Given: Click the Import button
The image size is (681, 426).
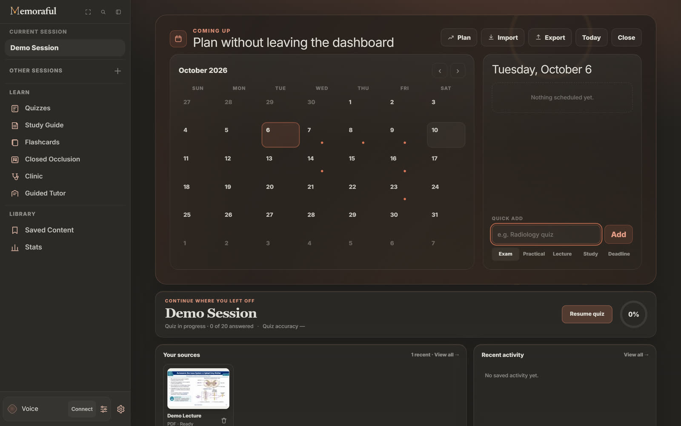Looking at the screenshot, I should point(503,37).
